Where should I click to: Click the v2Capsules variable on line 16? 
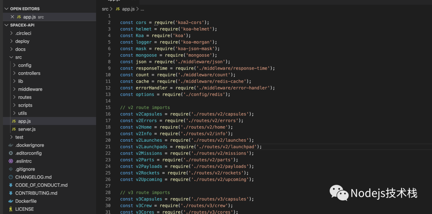click(149, 114)
